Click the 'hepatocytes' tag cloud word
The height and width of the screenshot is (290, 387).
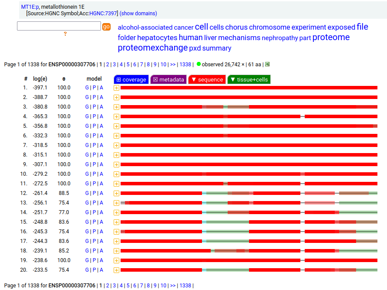(157, 38)
